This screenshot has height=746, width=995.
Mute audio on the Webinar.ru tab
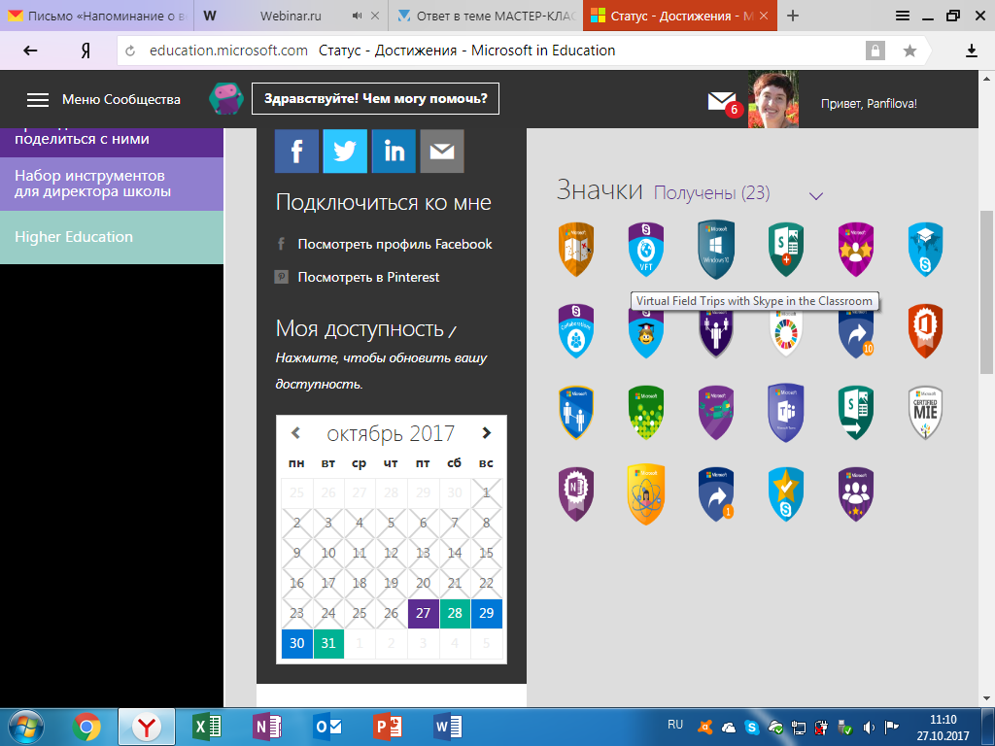pos(358,16)
